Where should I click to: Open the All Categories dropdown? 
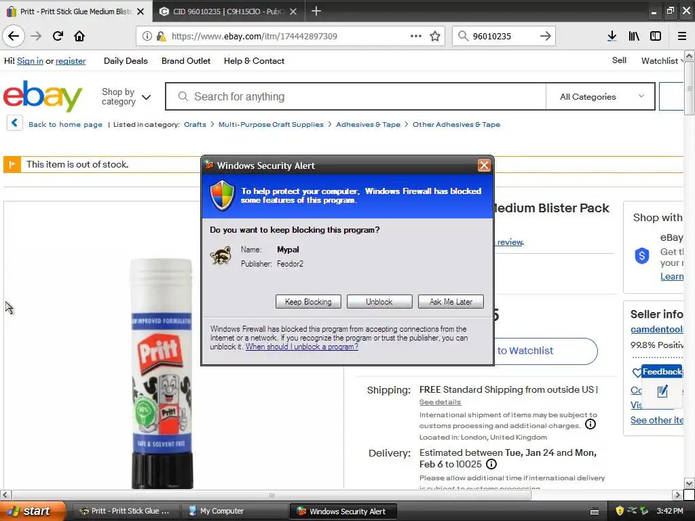[x=601, y=96]
